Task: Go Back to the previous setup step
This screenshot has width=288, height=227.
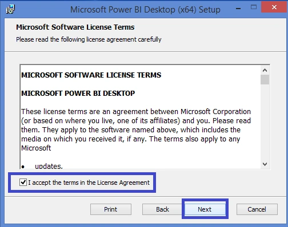Action: click(162, 209)
